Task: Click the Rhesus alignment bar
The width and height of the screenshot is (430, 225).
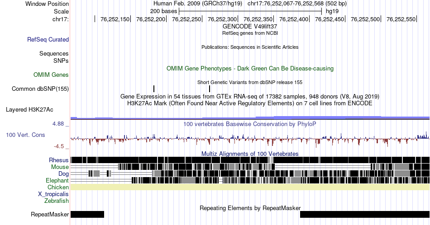Action: [250, 160]
